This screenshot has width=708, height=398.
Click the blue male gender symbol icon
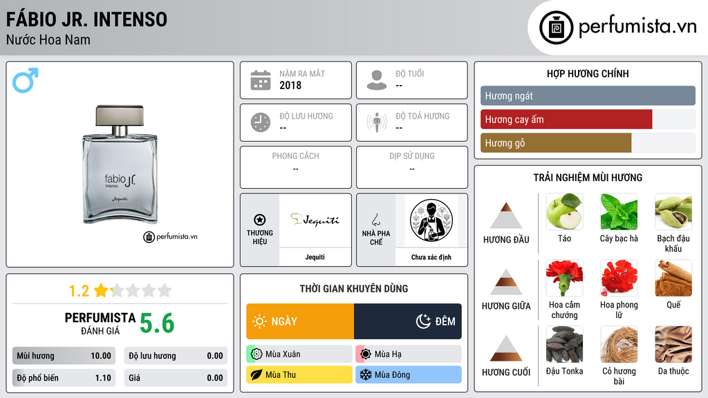coord(26,80)
